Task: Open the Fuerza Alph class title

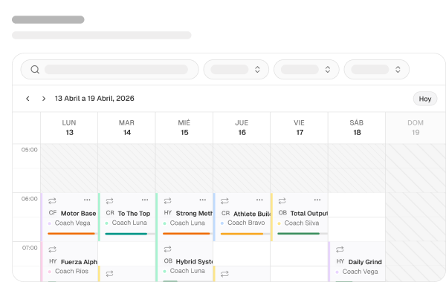Action: (79, 262)
